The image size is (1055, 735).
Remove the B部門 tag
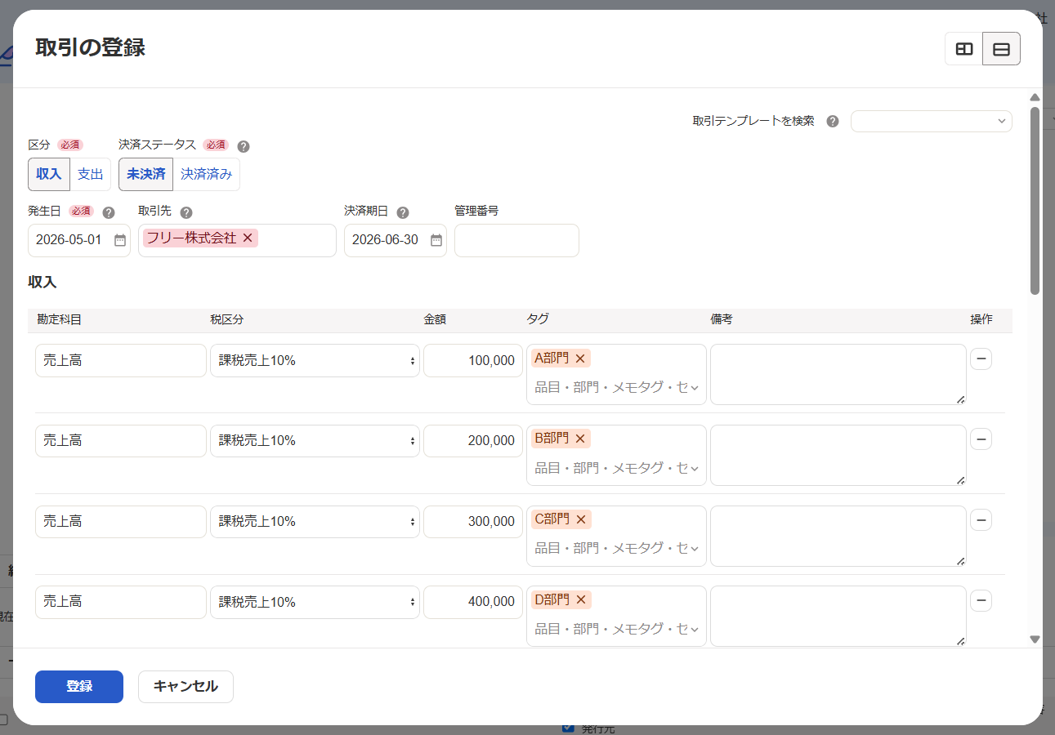point(580,439)
